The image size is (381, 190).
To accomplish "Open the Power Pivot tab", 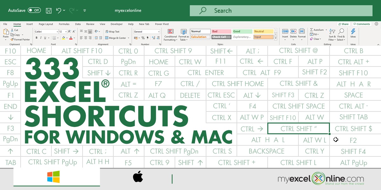I will pos(162,24).
